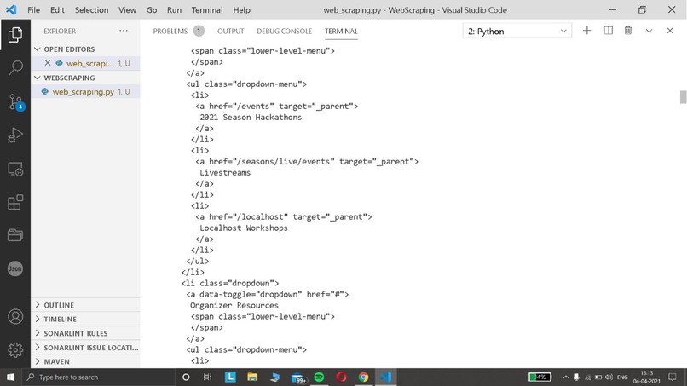Image resolution: width=687 pixels, height=386 pixels.
Task: Open Source Control view with badge
Action: pos(15,101)
